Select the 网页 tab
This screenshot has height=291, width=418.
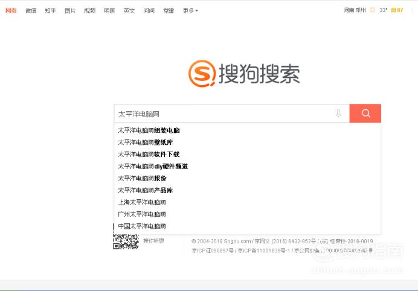tap(11, 10)
